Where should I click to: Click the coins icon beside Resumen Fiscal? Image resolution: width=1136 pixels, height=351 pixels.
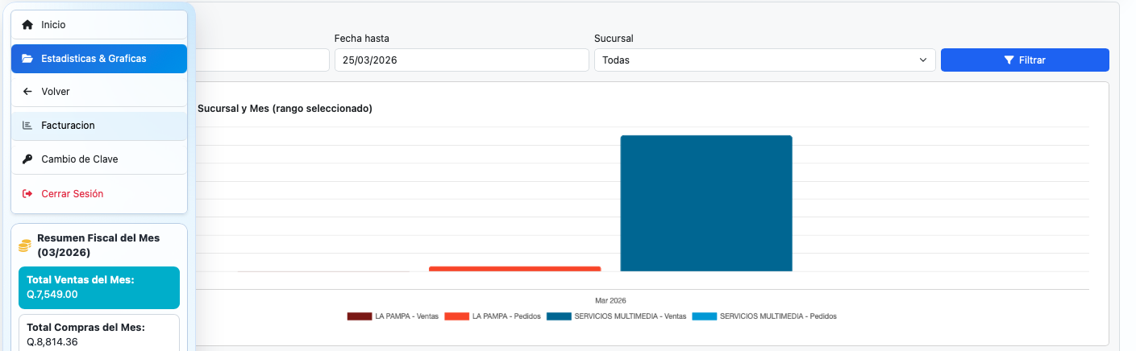[x=25, y=246]
